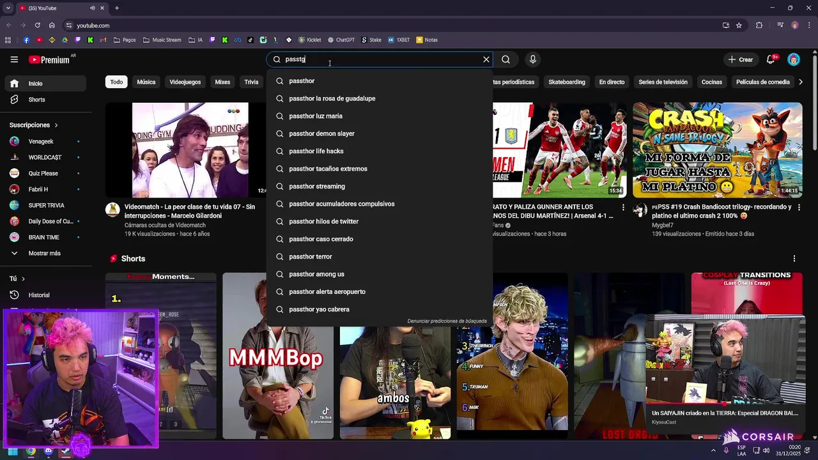818x460 pixels.
Task: Pick suggestion "passthor yao cabrera"
Action: [x=379, y=309]
